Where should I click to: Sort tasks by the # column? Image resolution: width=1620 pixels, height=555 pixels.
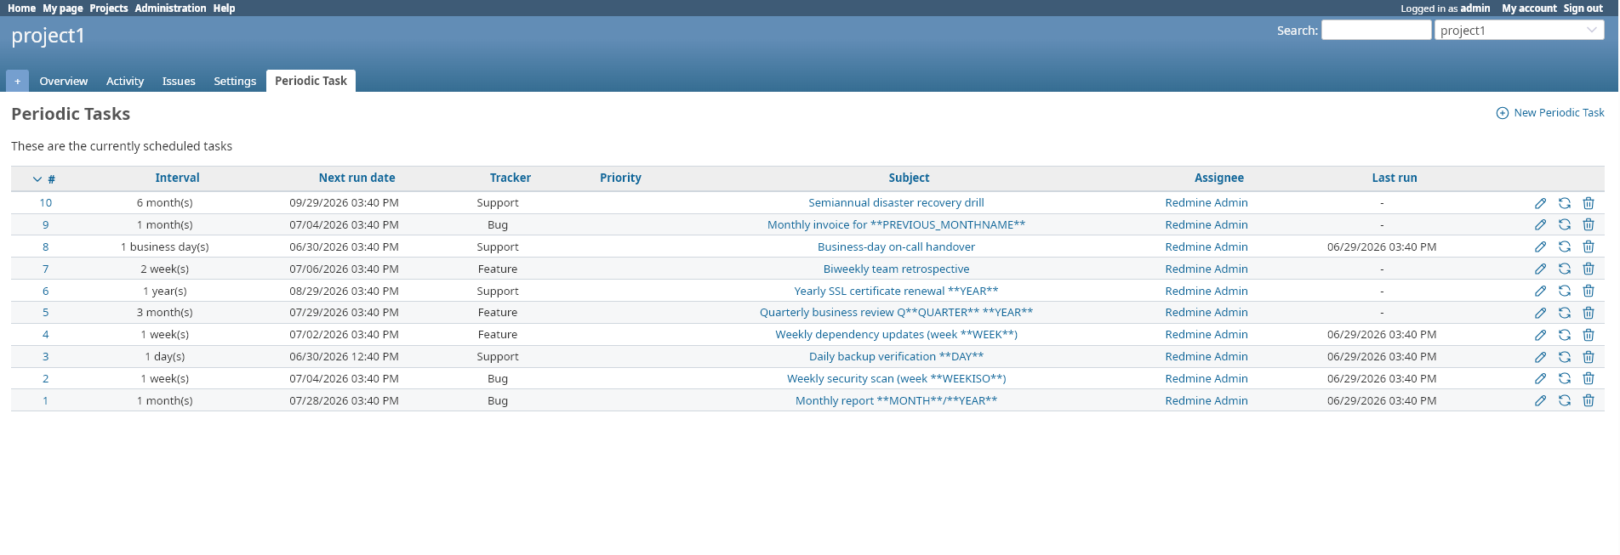(x=45, y=178)
